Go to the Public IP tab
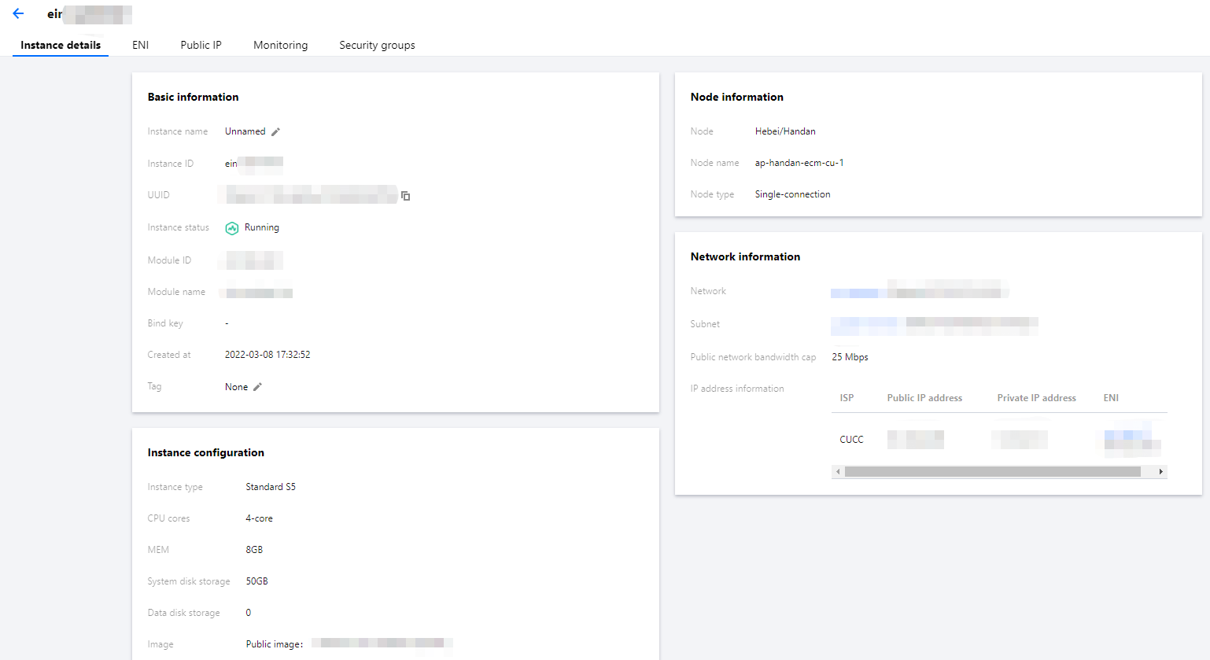 201,45
